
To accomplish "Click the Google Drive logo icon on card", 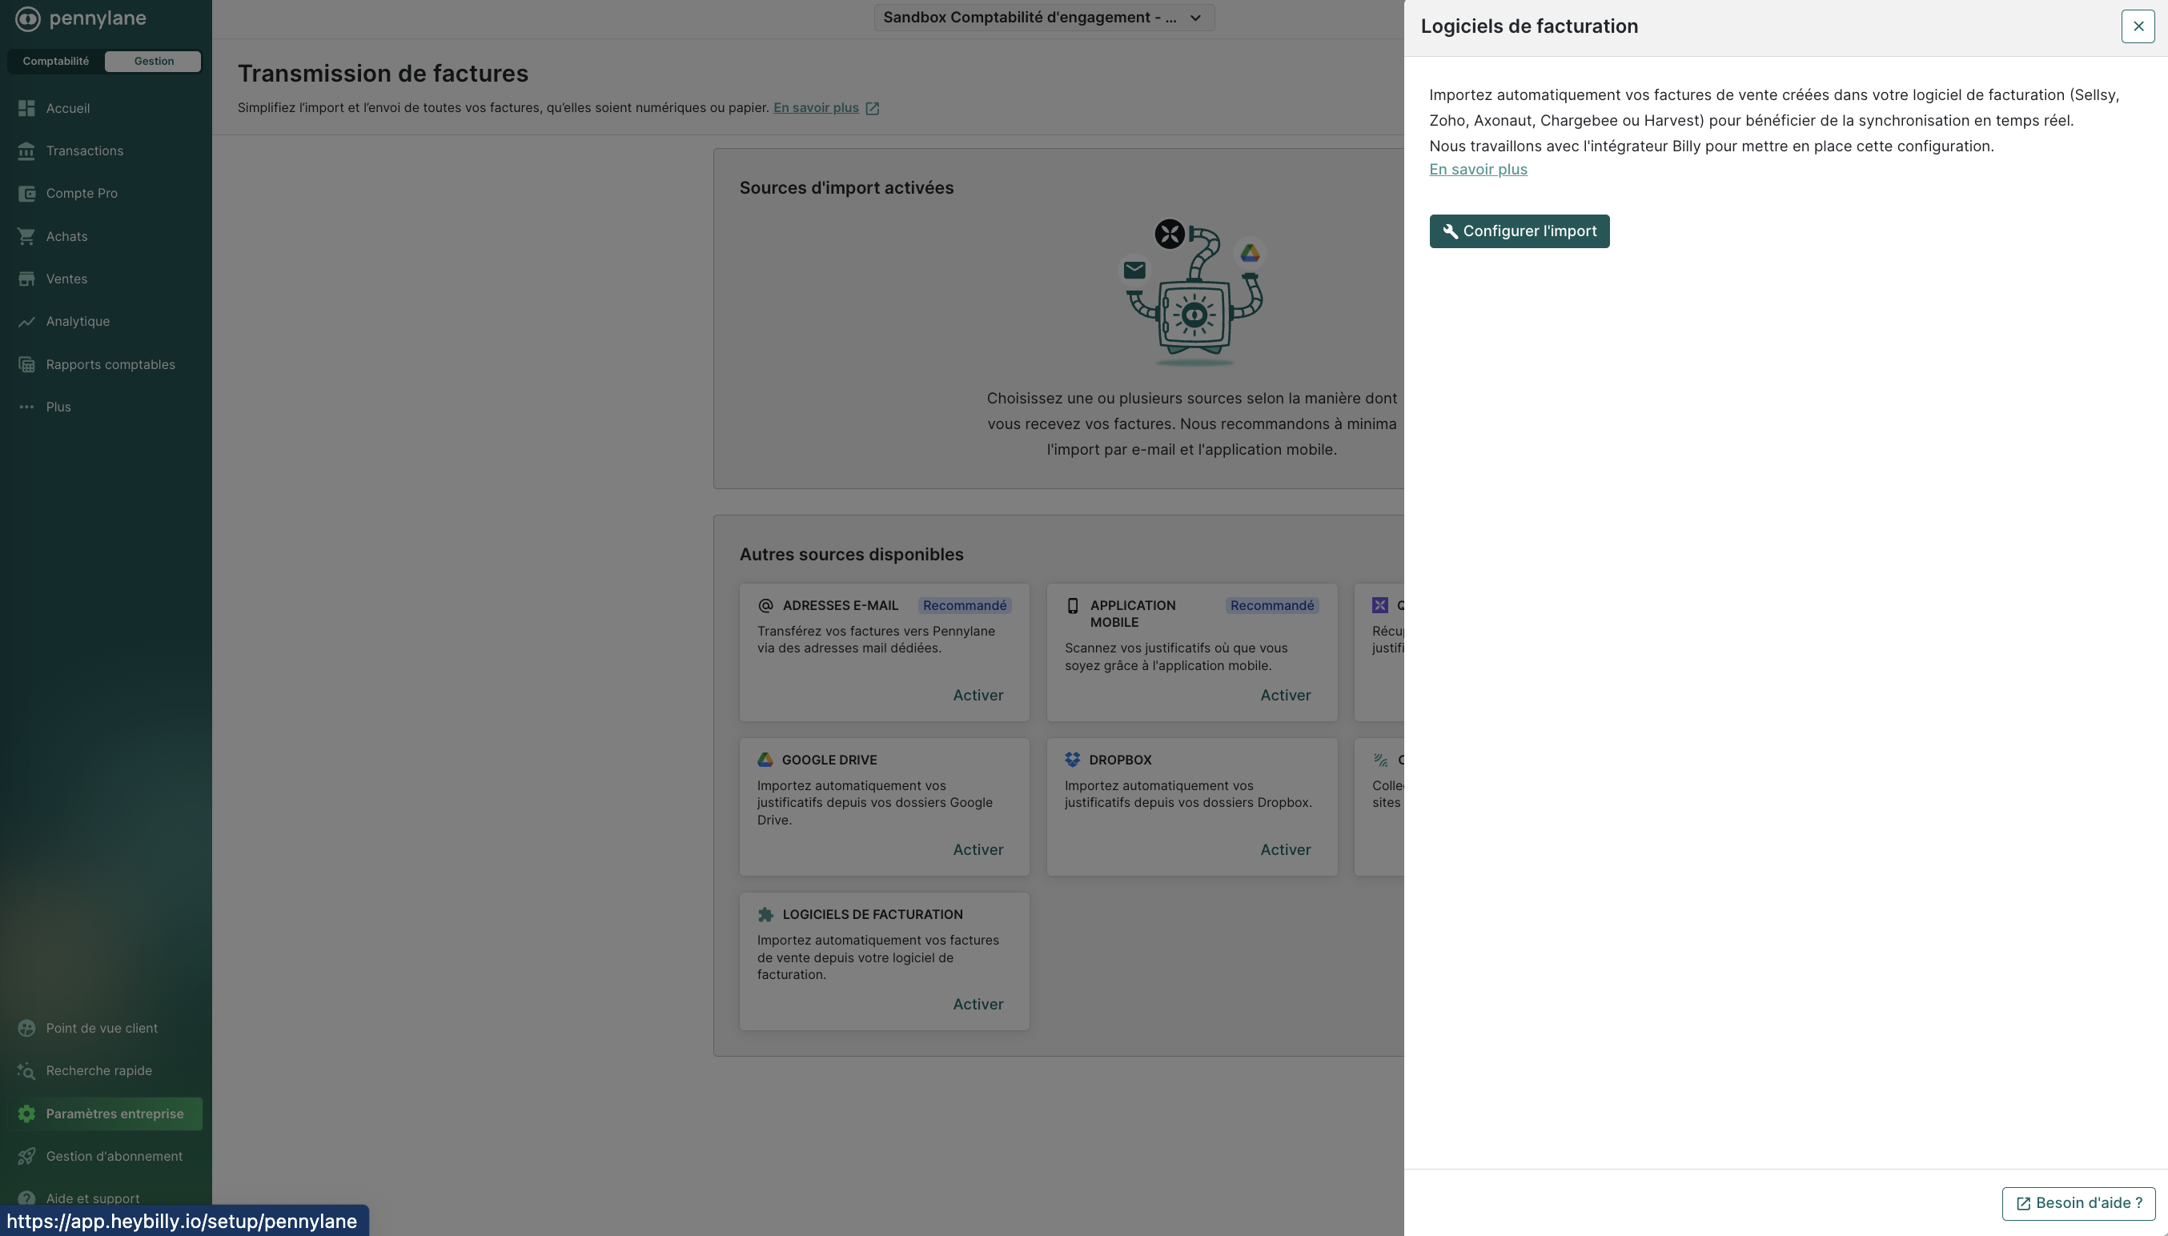I will 765,760.
